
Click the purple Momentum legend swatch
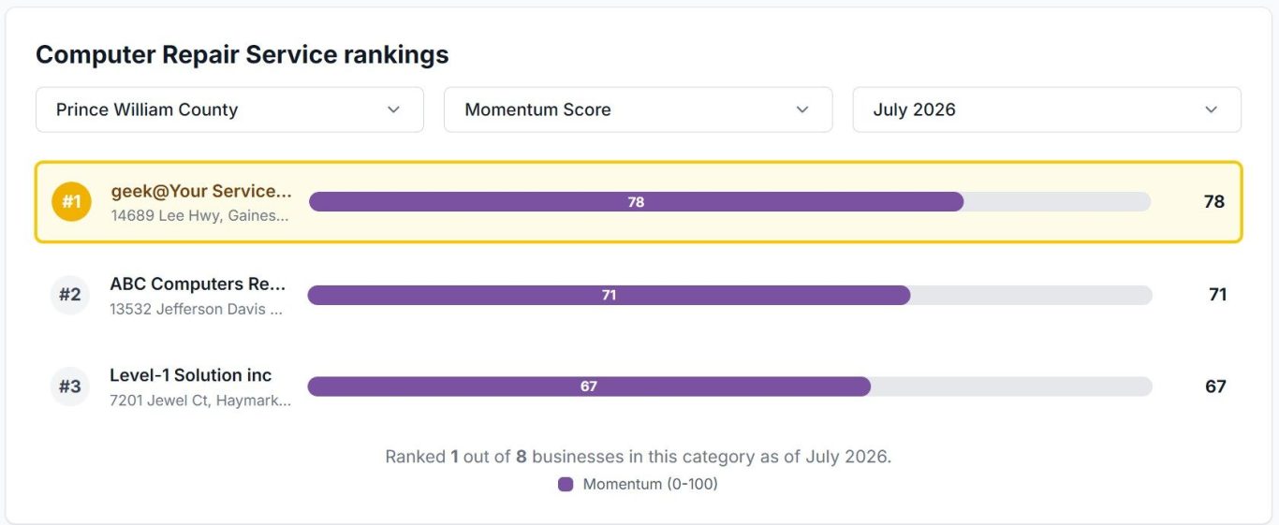[x=566, y=484]
